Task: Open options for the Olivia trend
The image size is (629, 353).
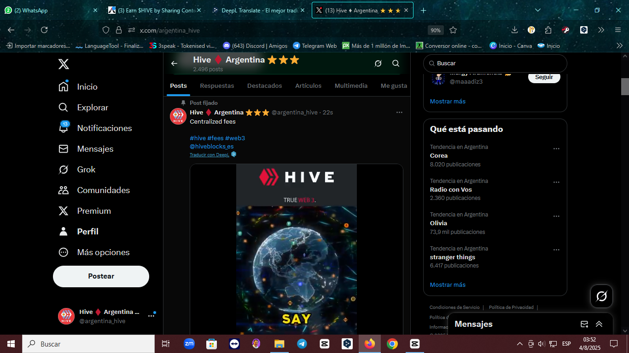Action: pyautogui.click(x=556, y=216)
